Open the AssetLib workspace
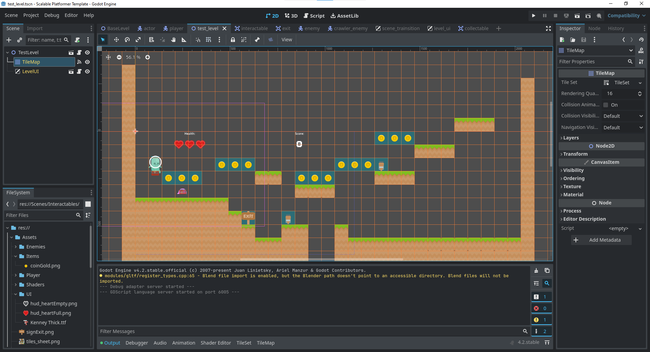The height and width of the screenshot is (352, 650). (345, 16)
